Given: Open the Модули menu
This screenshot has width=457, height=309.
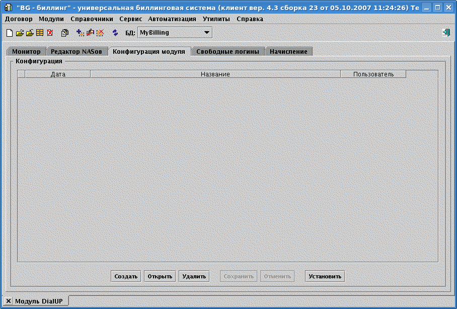Looking at the screenshot, I should [x=51, y=19].
